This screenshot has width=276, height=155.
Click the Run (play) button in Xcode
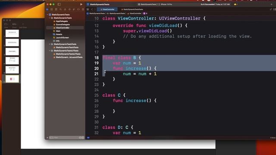click(81, 4)
